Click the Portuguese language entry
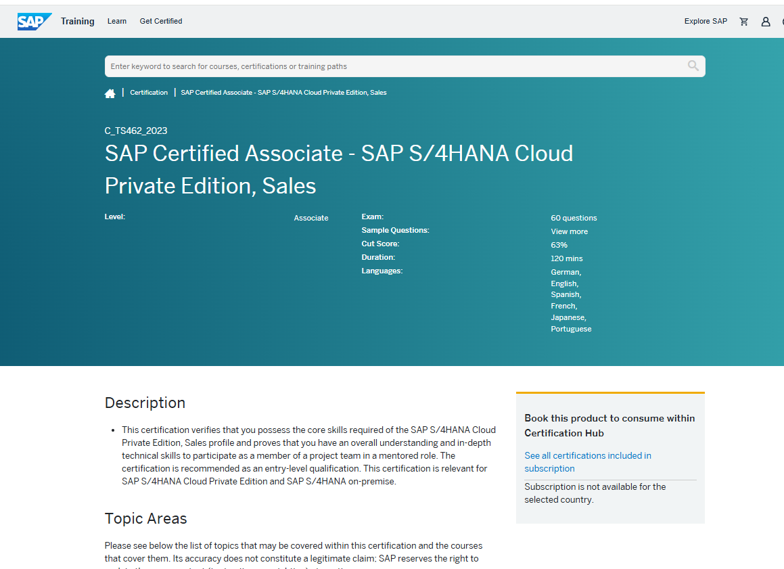 (571, 329)
